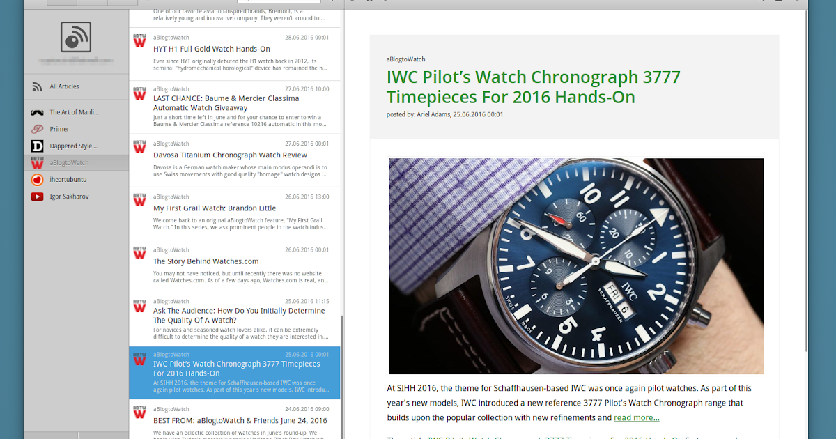The image size is (836, 439).
Task: Choose the Dappered Style D icon feed
Action: tap(37, 146)
